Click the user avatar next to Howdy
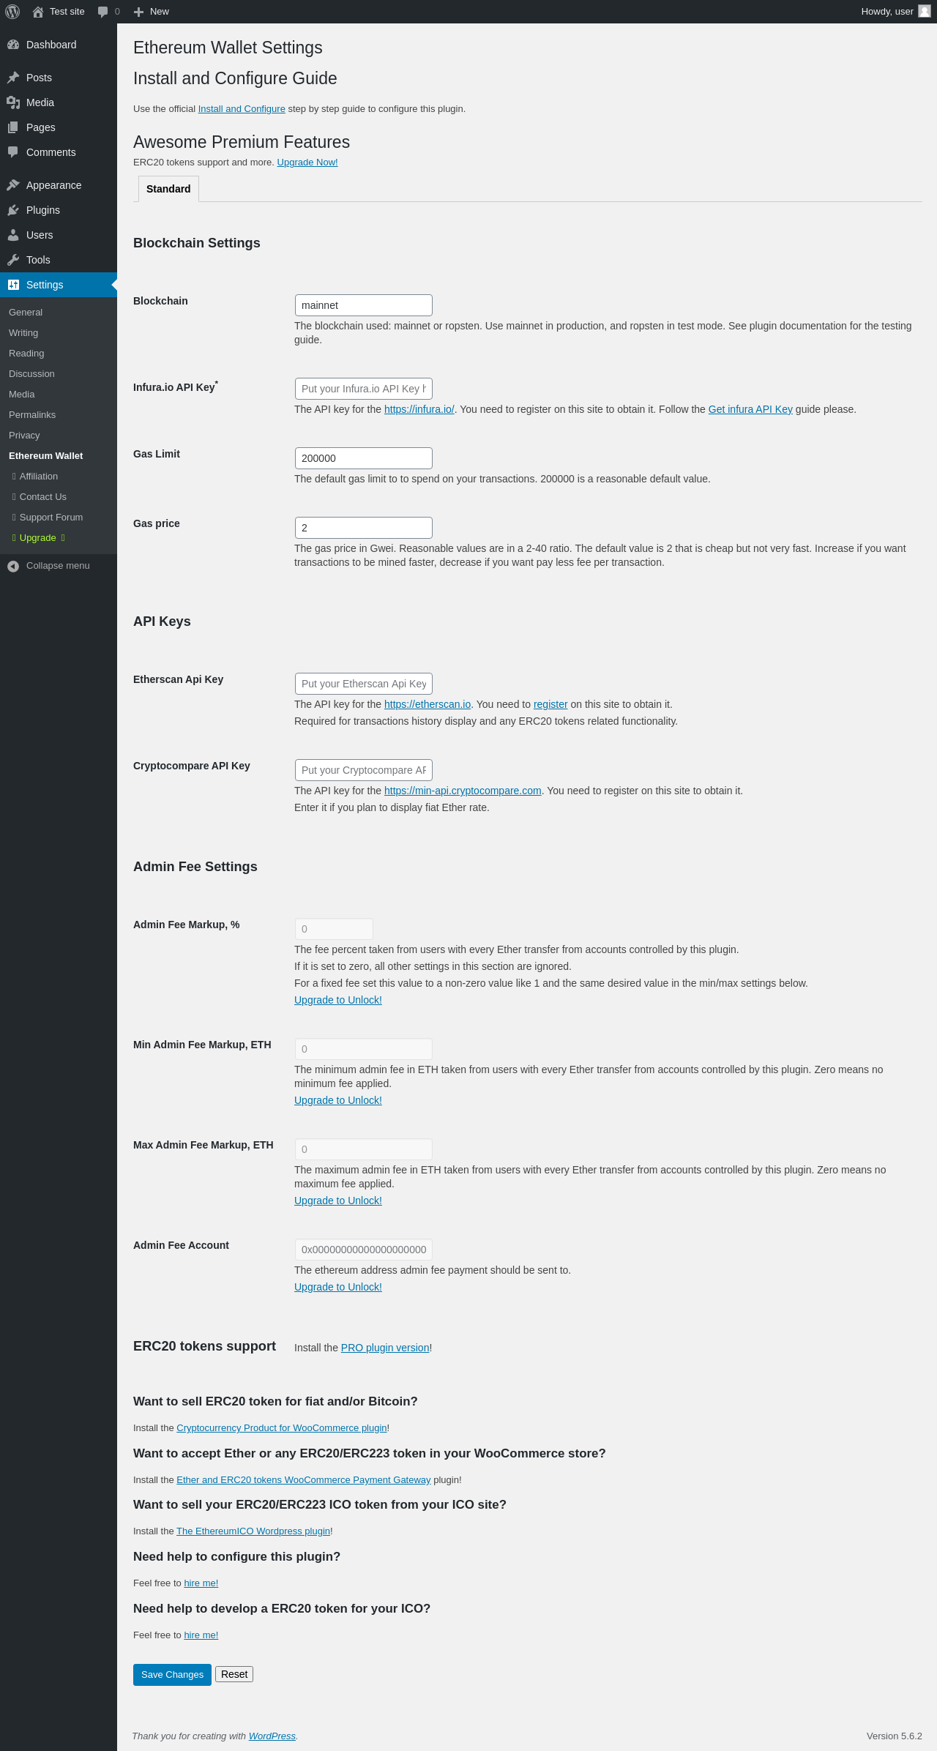Viewport: 937px width, 1751px height. pyautogui.click(x=925, y=12)
